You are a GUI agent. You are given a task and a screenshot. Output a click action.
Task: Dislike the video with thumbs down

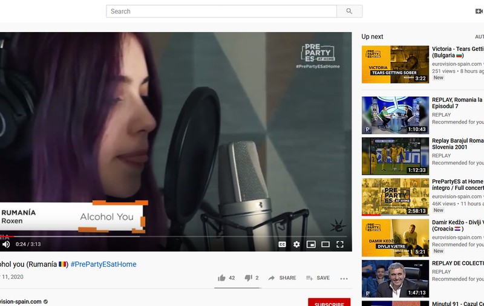(x=248, y=278)
